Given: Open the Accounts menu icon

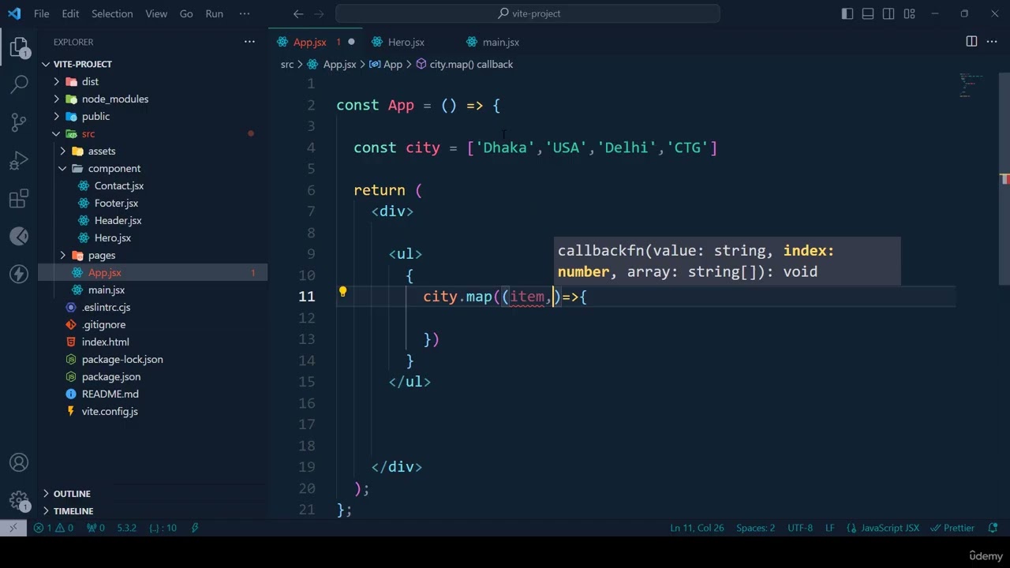Looking at the screenshot, I should point(19,463).
